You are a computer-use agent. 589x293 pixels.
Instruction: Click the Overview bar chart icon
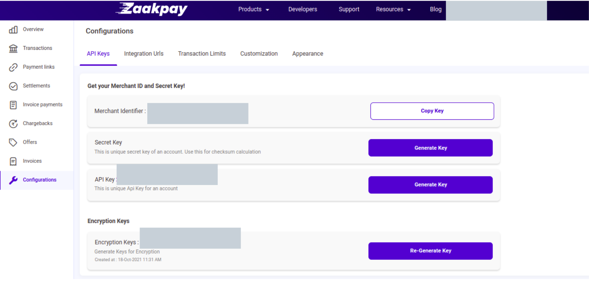[x=13, y=30]
